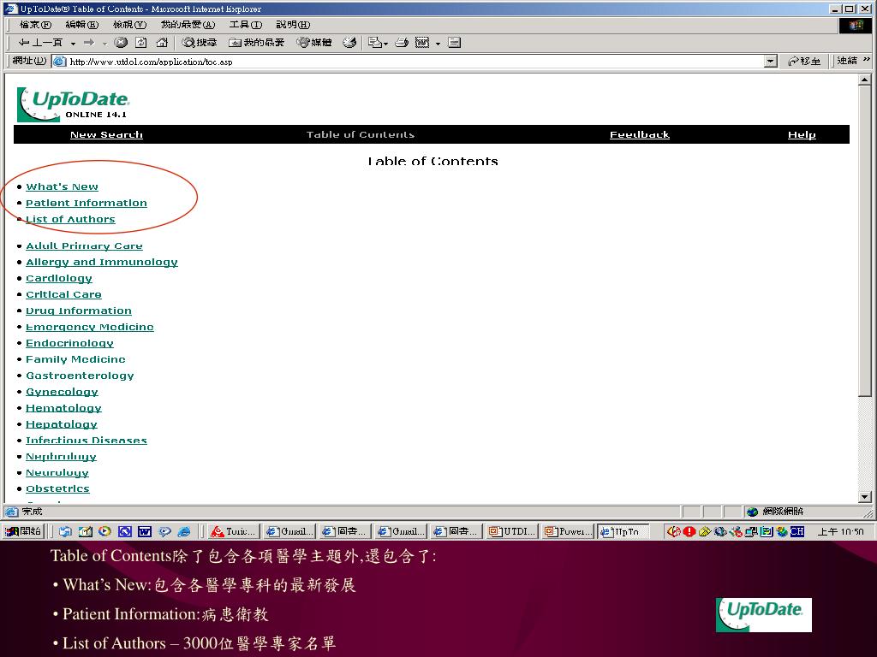Viewport: 877px width, 657px height.
Task: Open the Hepatology link
Action: point(62,424)
